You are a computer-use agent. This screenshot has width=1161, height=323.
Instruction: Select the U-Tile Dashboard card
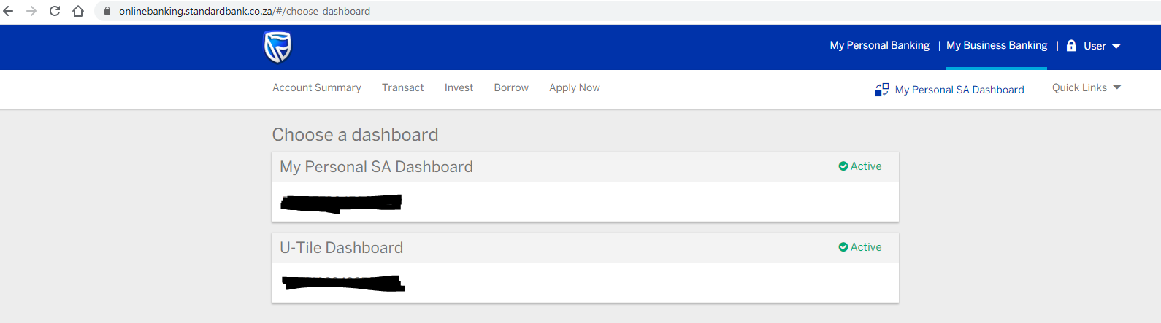click(584, 267)
